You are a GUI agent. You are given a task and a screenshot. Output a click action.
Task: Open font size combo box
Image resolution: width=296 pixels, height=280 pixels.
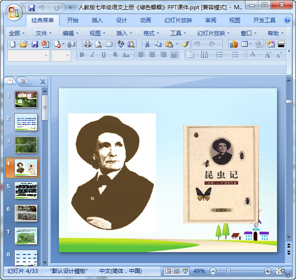[61, 55]
